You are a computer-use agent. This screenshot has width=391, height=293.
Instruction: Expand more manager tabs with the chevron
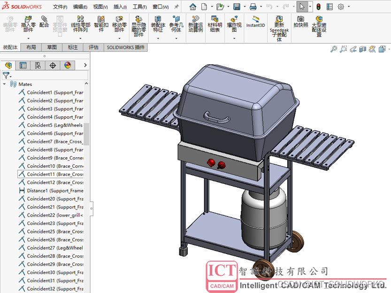(x=85, y=65)
